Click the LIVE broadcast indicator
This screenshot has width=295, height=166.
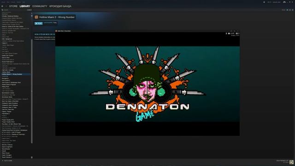point(231,34)
